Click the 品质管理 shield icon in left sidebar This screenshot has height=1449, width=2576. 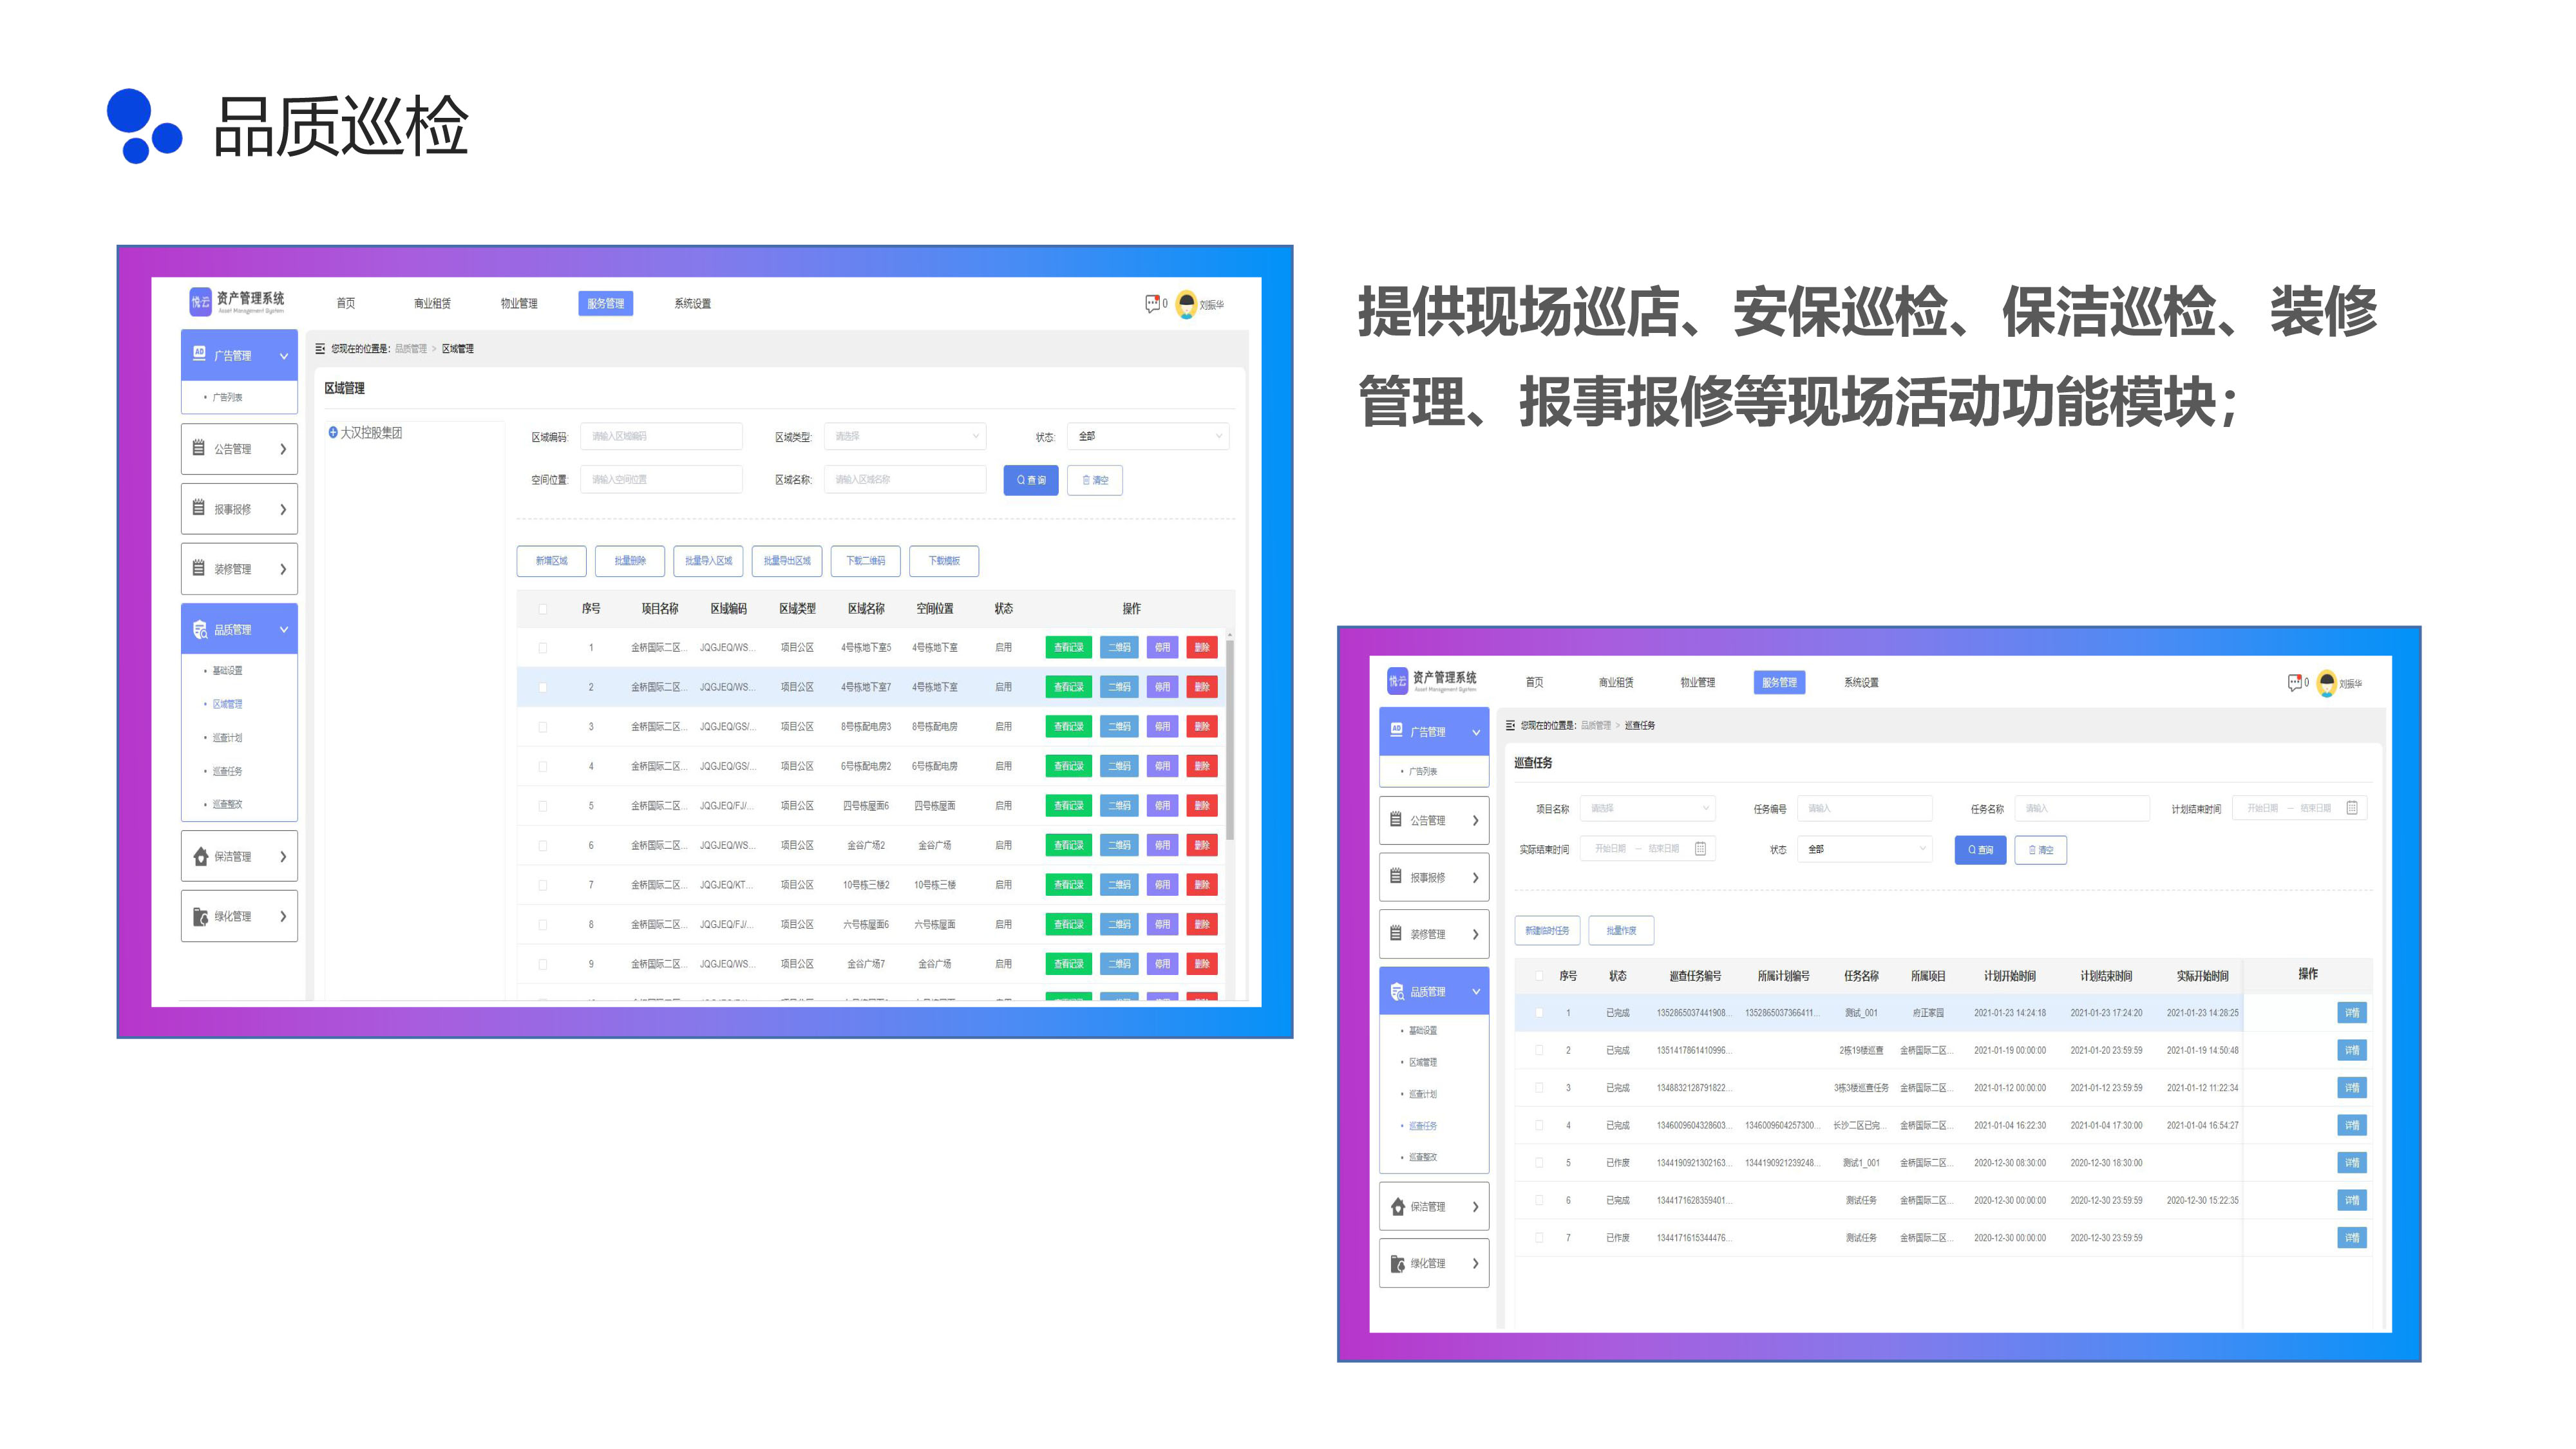[x=200, y=629]
